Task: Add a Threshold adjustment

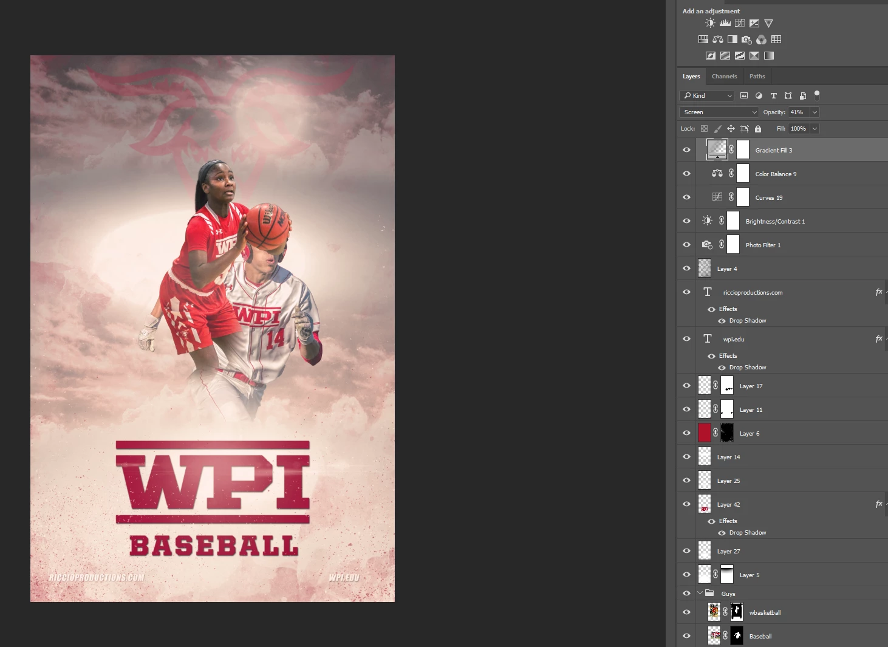Action: pos(740,55)
